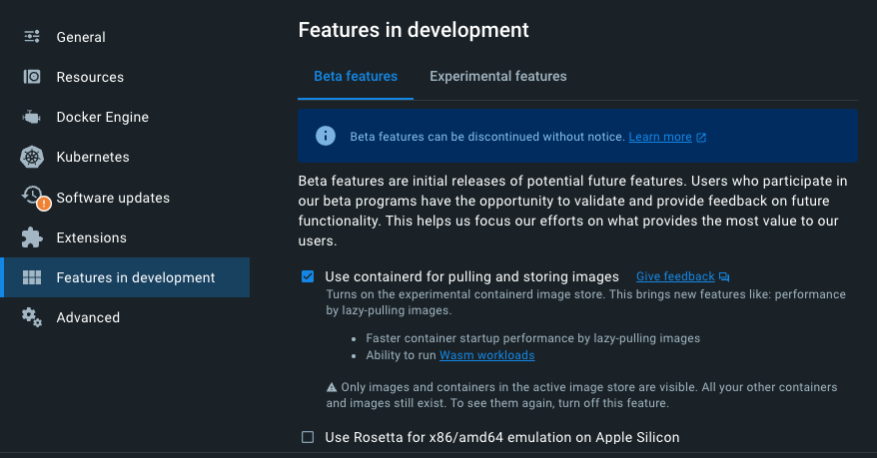Click the feedback speech bubble icon
This screenshot has height=458, width=877.
click(724, 276)
